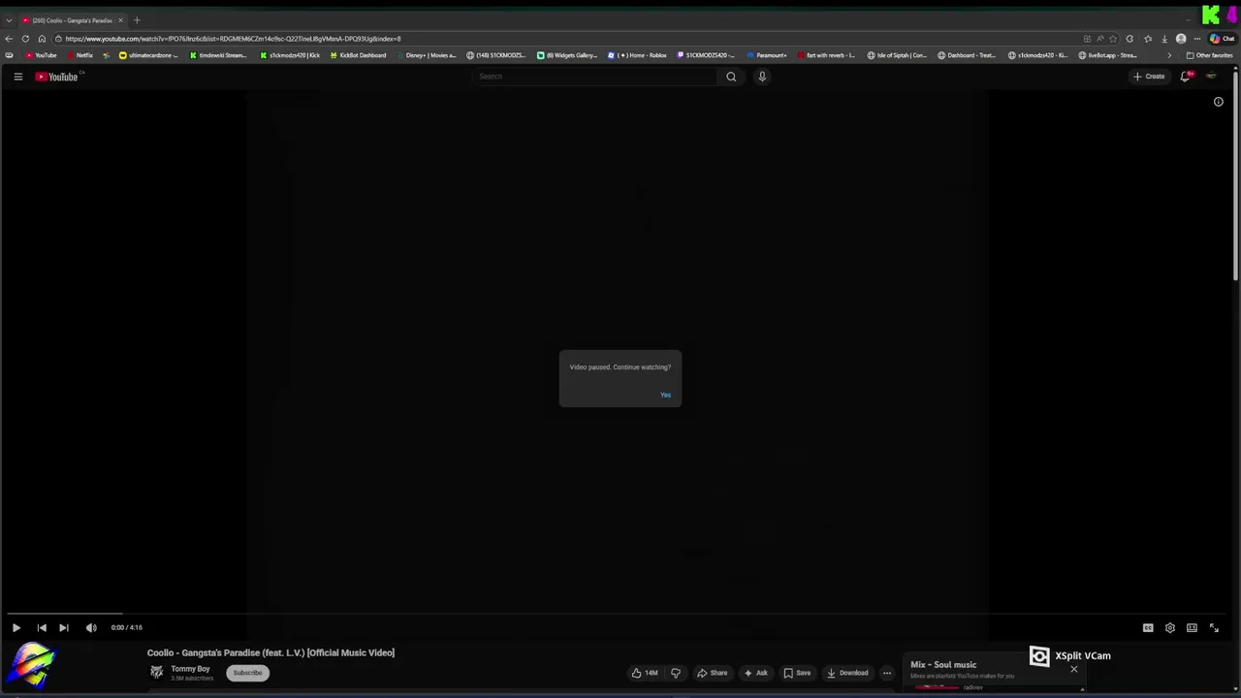Open Copilot Chat in browser toolbar
Screen dimensions: 1241x698
coord(1221,39)
